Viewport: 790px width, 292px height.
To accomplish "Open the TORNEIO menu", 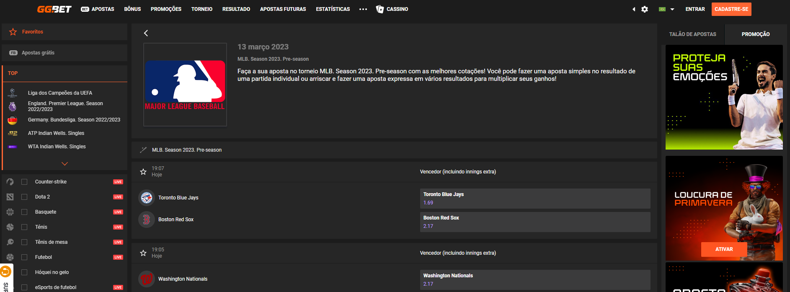I will click(x=202, y=9).
